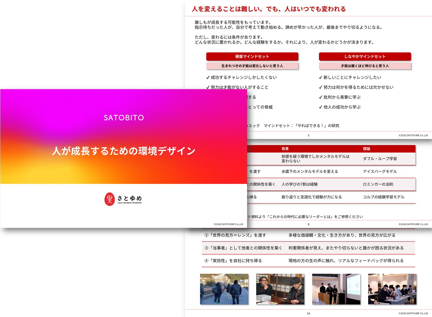Select the pink box 生まれつきの才能は変化しないと思う人
This screenshot has width=432, height=317.
(x=252, y=66)
